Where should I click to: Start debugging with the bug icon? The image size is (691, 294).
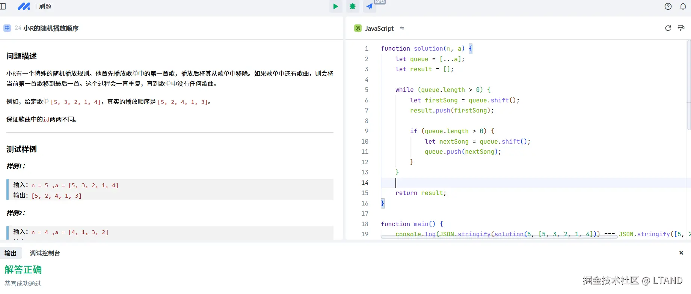tap(353, 6)
